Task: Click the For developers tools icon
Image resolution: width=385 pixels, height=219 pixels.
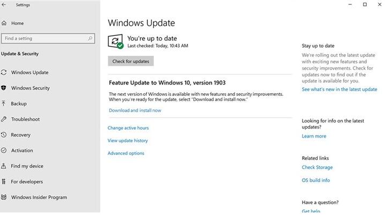Action: (x=4, y=182)
